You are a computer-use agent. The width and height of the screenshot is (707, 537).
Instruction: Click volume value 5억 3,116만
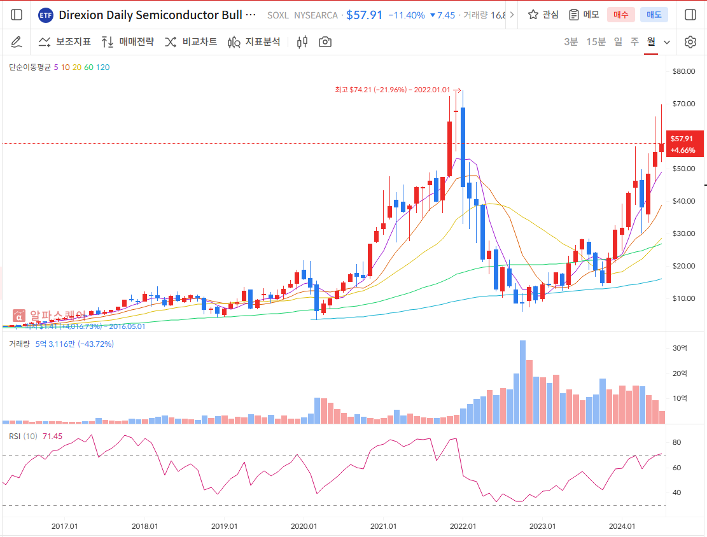(x=55, y=344)
